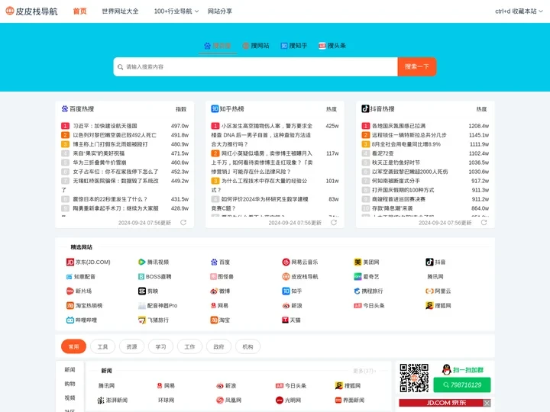Open the 腾讯网 link in 精选网站
Viewport: 550px width, 412px height.
435,277
